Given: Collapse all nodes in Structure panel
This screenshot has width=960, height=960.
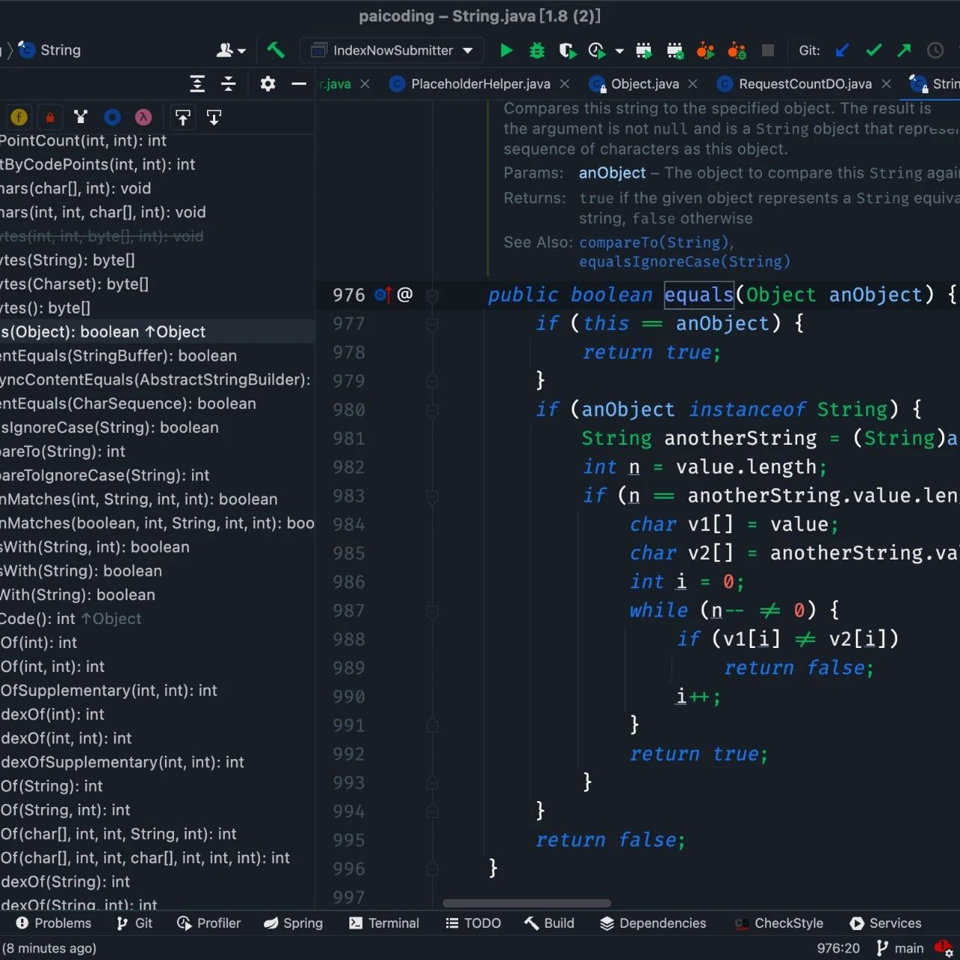Looking at the screenshot, I should pos(229,84).
